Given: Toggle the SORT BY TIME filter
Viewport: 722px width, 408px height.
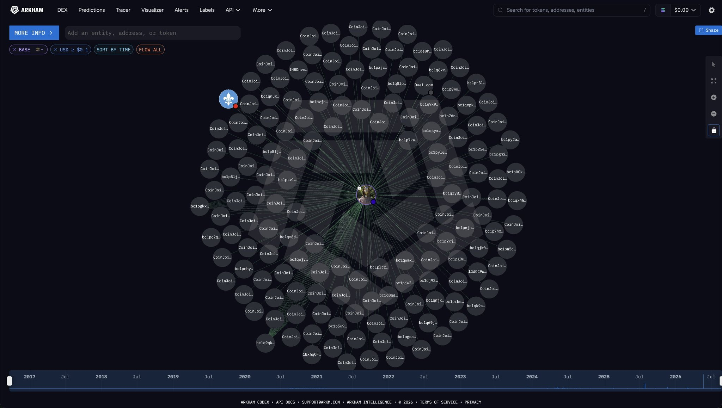Looking at the screenshot, I should click(x=114, y=50).
